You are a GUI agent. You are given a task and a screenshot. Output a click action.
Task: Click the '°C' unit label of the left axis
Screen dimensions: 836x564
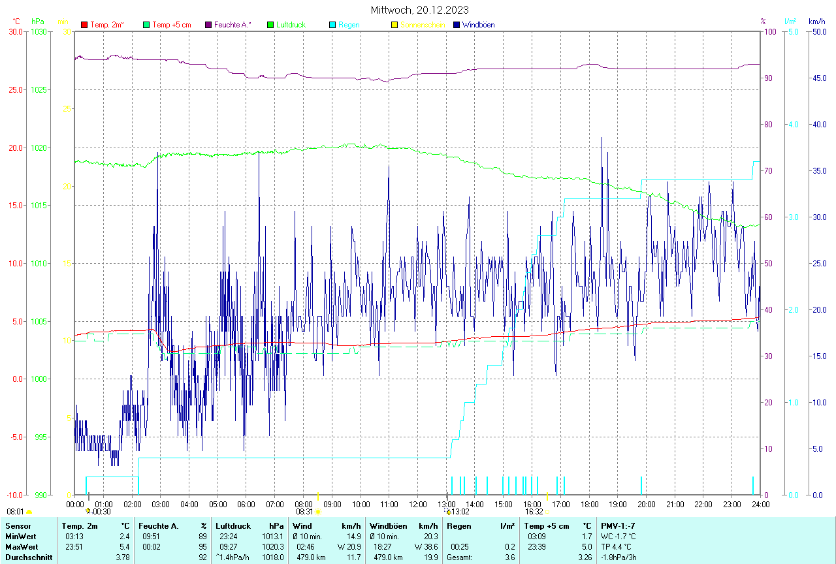16,22
